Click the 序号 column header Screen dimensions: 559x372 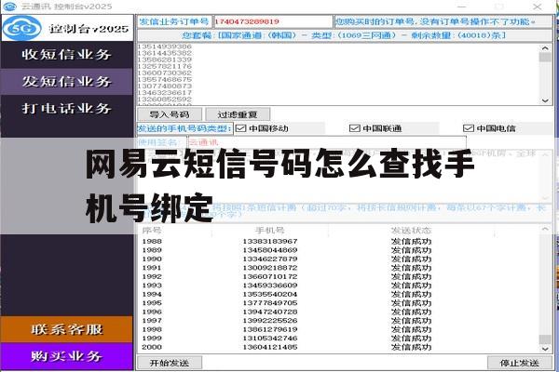[152, 231]
